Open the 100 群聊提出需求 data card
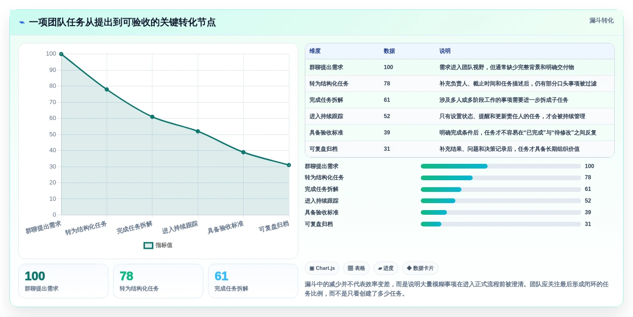Image resolution: width=633 pixels, height=317 pixels. (63, 281)
